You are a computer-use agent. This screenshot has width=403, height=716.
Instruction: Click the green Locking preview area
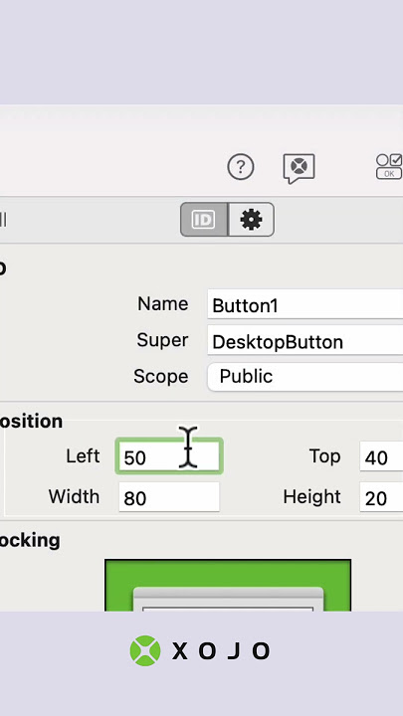pos(228,585)
